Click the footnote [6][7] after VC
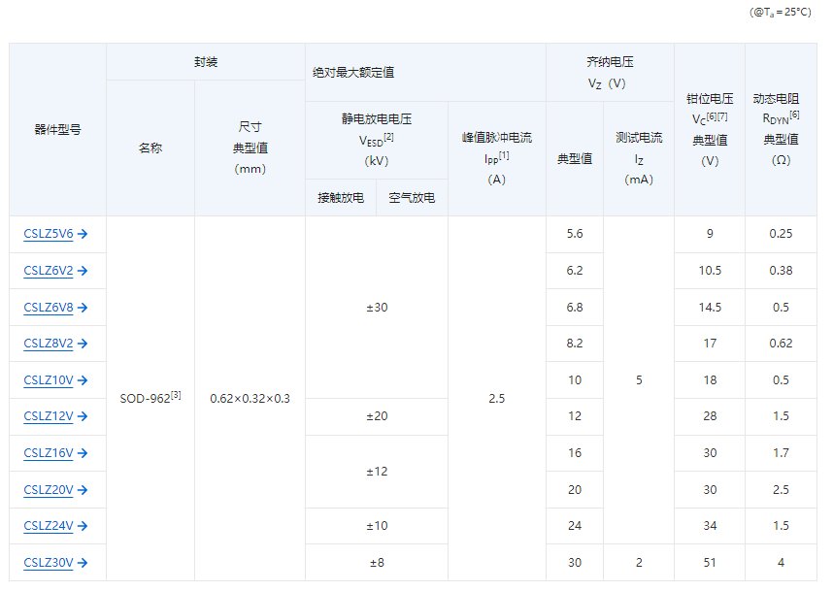The height and width of the screenshot is (591, 833). [x=717, y=116]
